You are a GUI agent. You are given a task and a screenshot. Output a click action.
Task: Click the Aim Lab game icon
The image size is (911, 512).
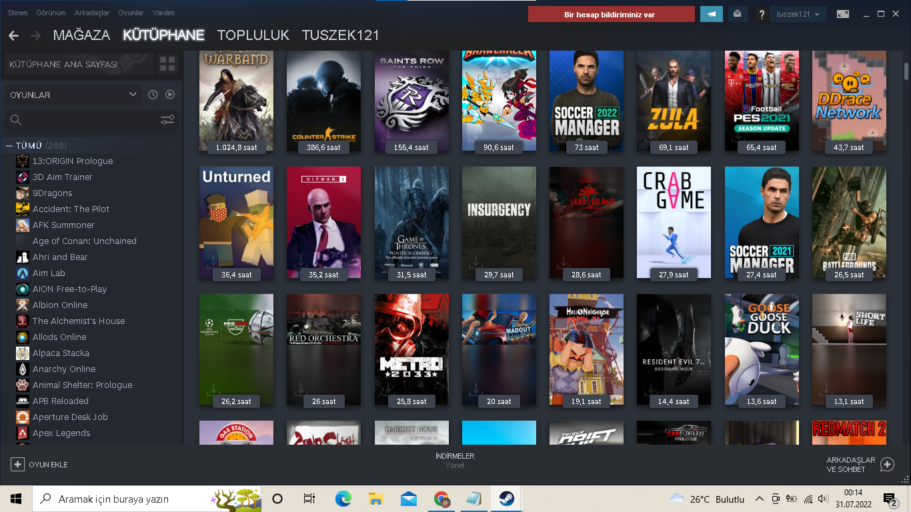coord(23,273)
